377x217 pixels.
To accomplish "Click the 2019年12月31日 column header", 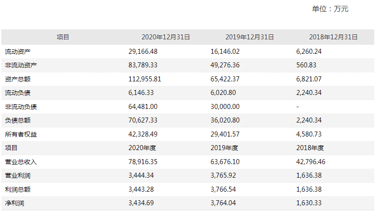I will tap(250, 38).
